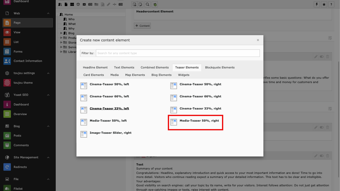
Task: Expand the Blog page tree node
Action: [x=61, y=33]
